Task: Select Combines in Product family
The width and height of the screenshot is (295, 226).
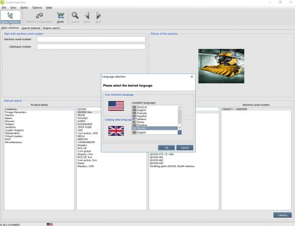Action: [39, 109]
